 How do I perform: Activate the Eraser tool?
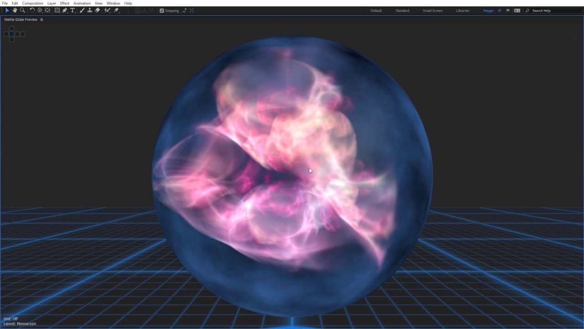click(97, 10)
